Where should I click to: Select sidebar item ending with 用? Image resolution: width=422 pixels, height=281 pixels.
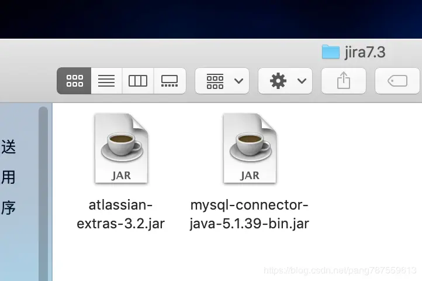point(8,177)
